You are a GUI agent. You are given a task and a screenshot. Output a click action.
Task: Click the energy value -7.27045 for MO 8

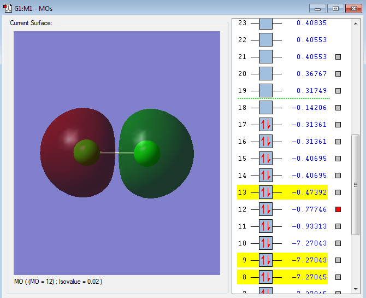(x=309, y=277)
